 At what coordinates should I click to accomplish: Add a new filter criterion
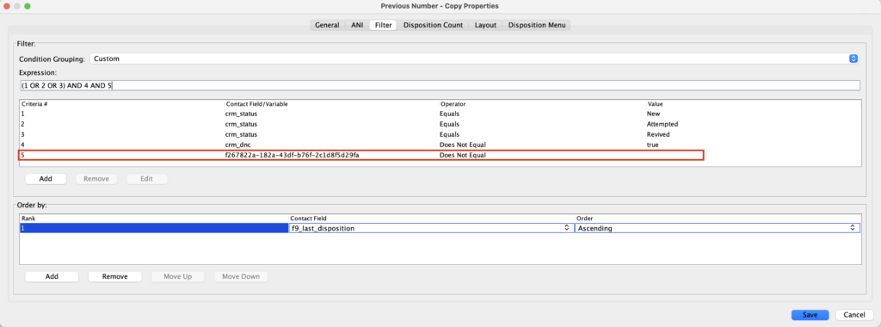(x=46, y=179)
